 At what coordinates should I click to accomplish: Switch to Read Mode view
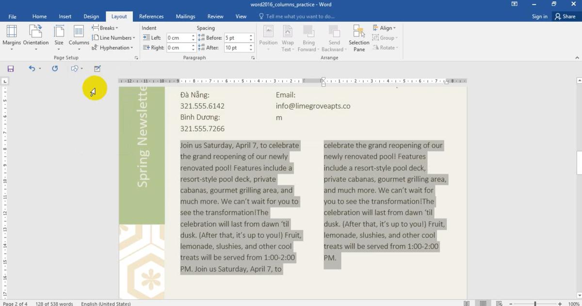coord(467,304)
